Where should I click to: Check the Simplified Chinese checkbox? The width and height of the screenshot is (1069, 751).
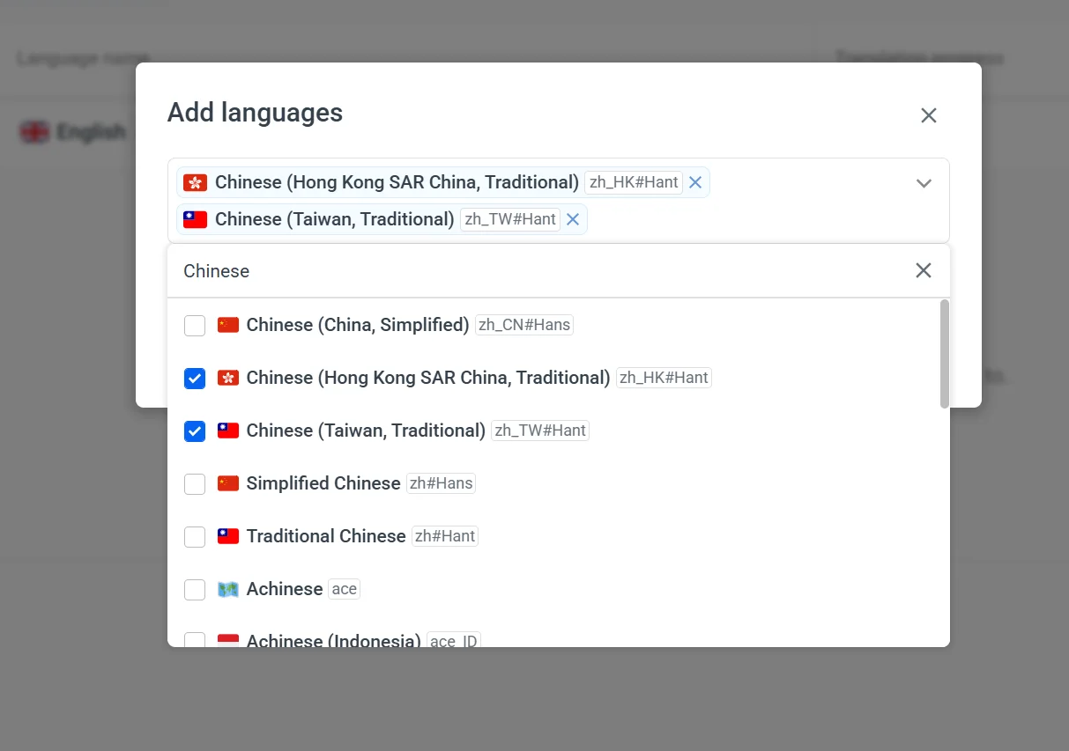(195, 484)
